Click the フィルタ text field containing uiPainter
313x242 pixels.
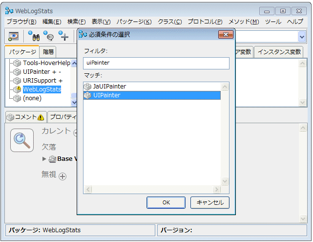coord(156,63)
